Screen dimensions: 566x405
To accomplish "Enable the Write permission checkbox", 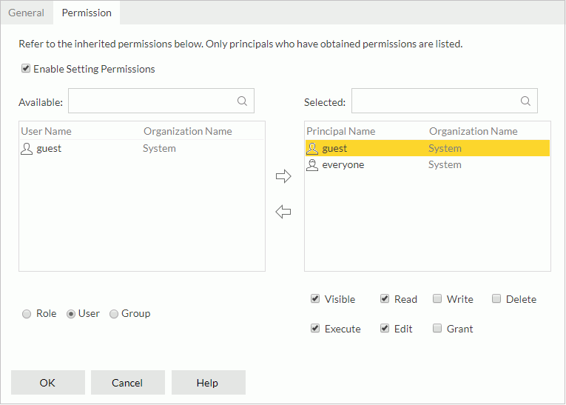I will [437, 298].
